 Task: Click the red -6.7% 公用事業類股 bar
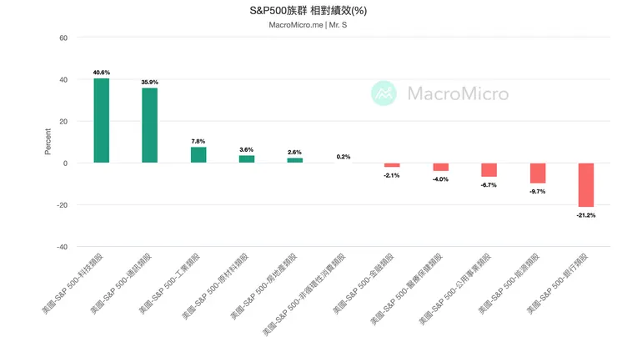(489, 170)
